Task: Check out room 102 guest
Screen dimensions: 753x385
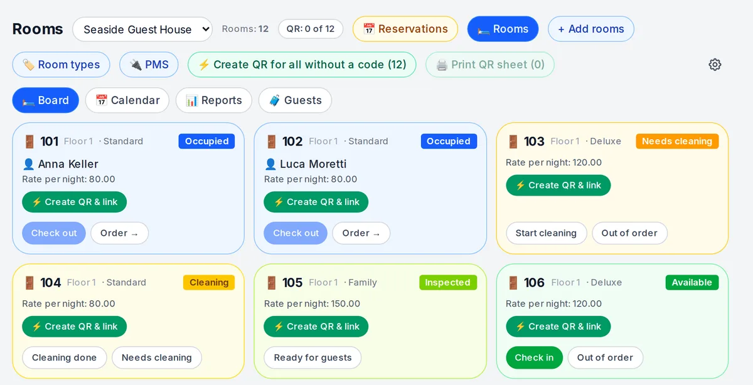Action: pyautogui.click(x=296, y=233)
